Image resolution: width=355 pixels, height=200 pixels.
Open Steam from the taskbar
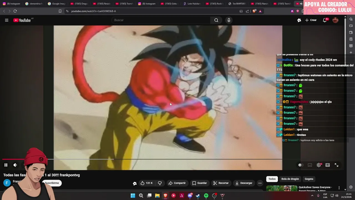point(198,196)
